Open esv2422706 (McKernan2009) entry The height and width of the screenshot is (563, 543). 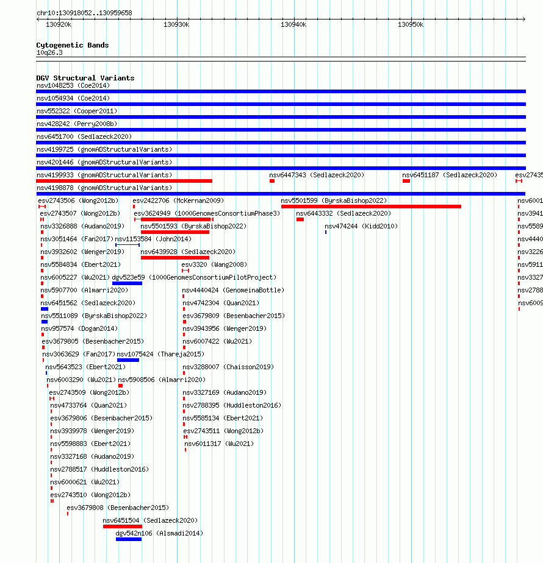178,200
